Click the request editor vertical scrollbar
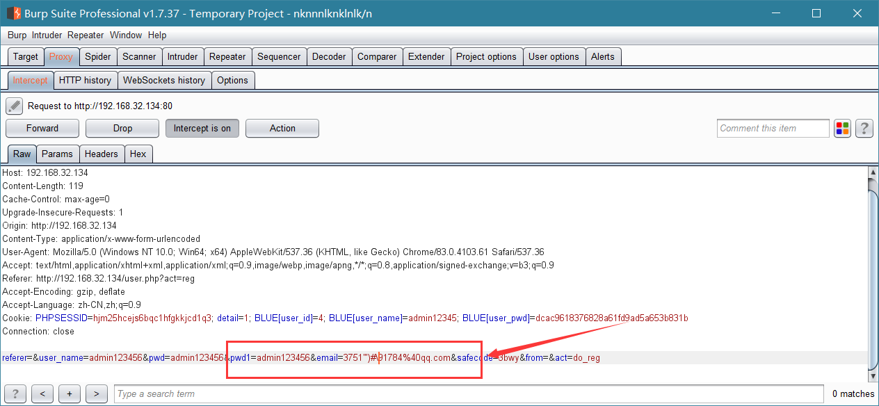Image resolution: width=879 pixels, height=406 pixels. (873, 275)
